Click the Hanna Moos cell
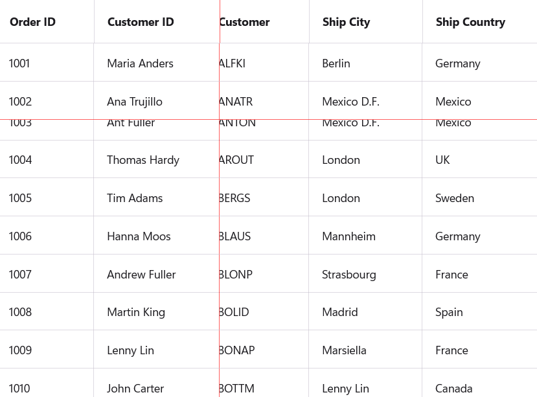Screen dimensions: 537x397 (139, 236)
